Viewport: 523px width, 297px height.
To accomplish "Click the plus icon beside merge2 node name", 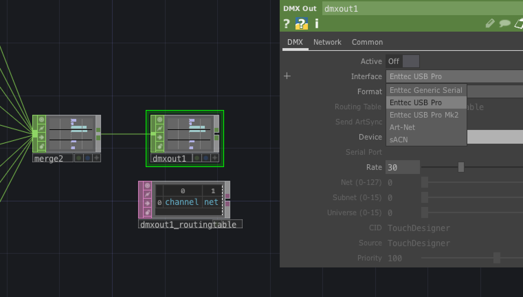I will coord(97,158).
